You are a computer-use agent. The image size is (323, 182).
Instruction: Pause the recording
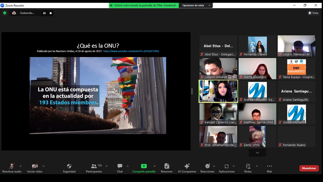tap(44, 13)
